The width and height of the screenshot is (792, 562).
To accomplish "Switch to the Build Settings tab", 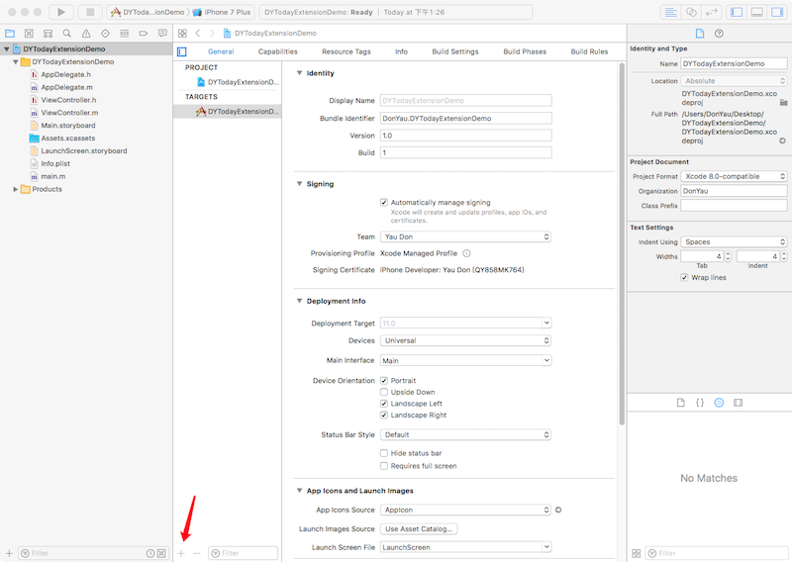I will [455, 51].
